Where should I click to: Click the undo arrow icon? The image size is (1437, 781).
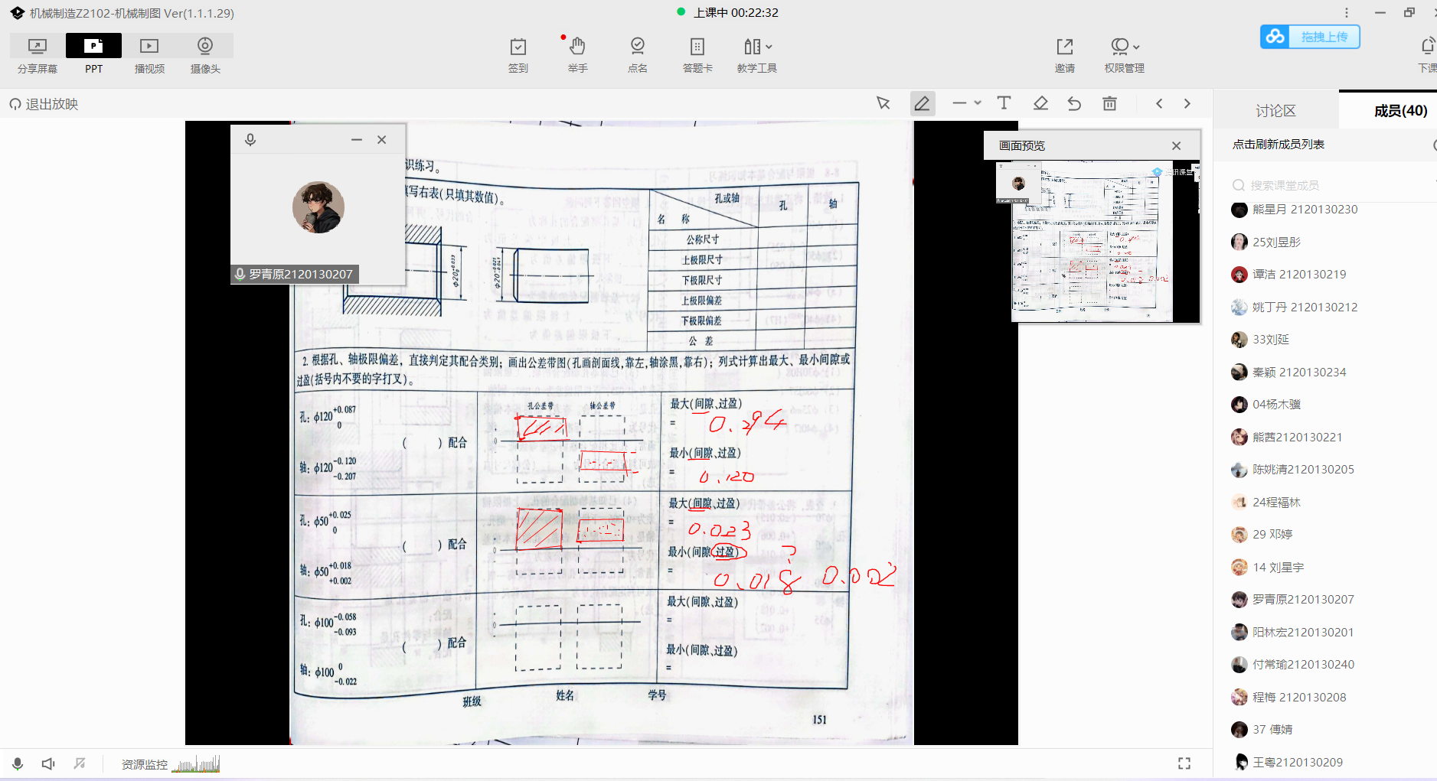tap(1074, 103)
